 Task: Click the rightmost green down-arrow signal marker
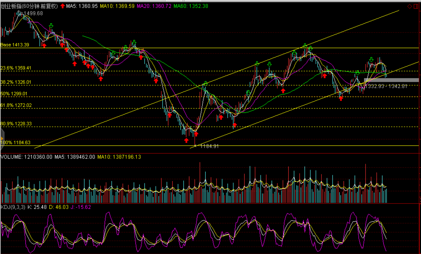click(x=371, y=59)
